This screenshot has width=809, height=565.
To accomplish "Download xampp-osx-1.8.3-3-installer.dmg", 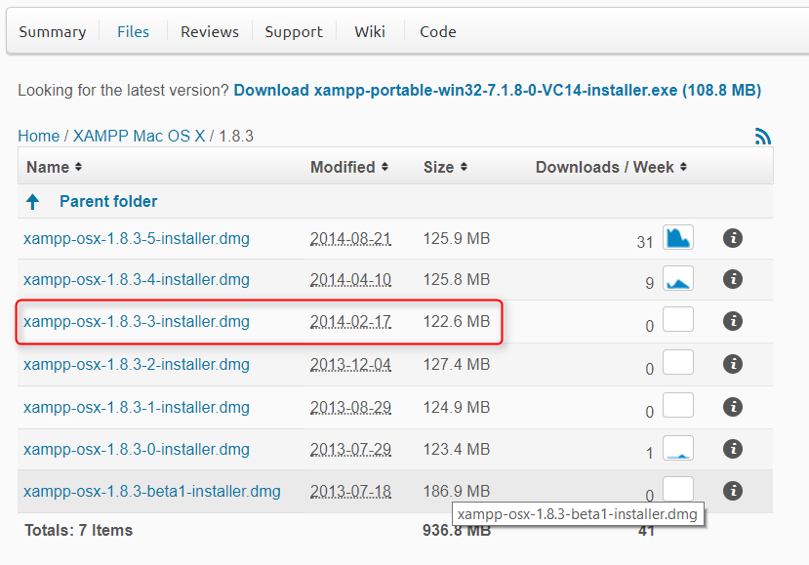I will coord(137,321).
